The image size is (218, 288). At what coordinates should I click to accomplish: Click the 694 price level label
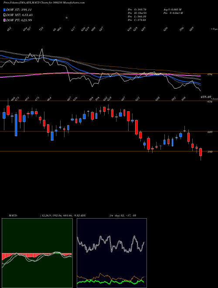click(x=210, y=74)
